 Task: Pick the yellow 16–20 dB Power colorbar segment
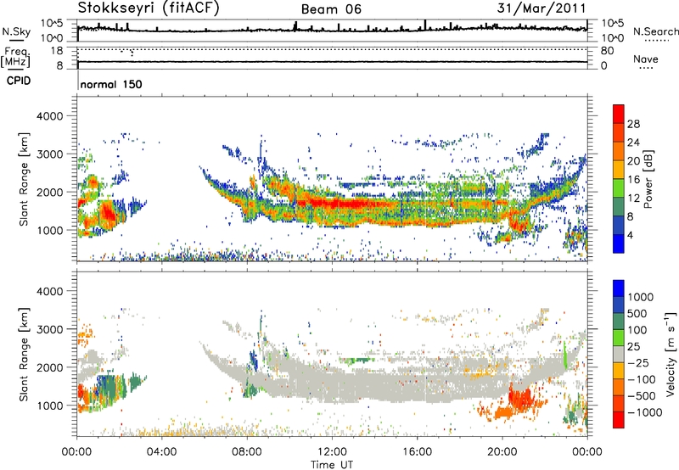tap(619, 170)
